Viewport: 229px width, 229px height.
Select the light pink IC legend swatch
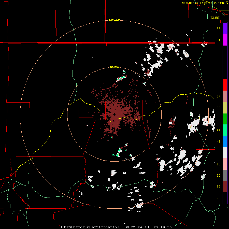(x=225, y=164)
